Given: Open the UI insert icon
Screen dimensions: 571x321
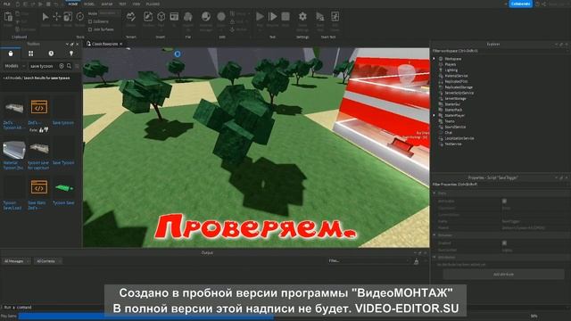Looking at the screenshot, I should [x=174, y=17].
